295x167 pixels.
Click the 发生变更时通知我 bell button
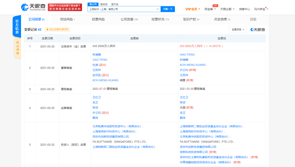[x=57, y=29]
